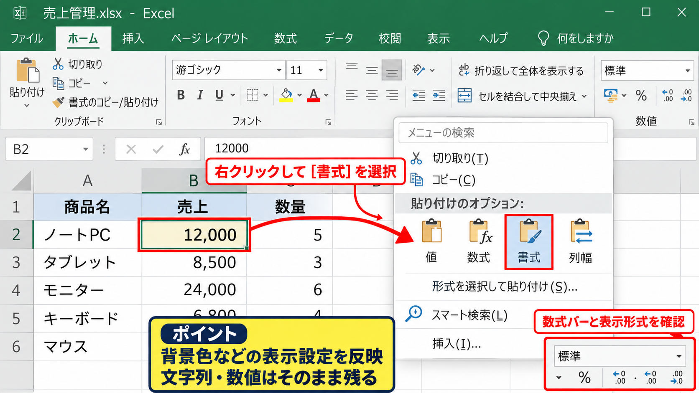Toggle Underline formatting
The width and height of the screenshot is (699, 393).
click(x=219, y=95)
